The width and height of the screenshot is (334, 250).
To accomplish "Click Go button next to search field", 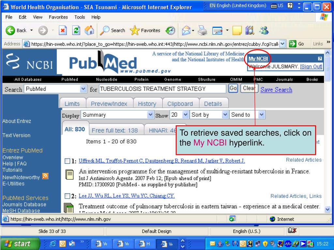I will pyautogui.click(x=233, y=88).
